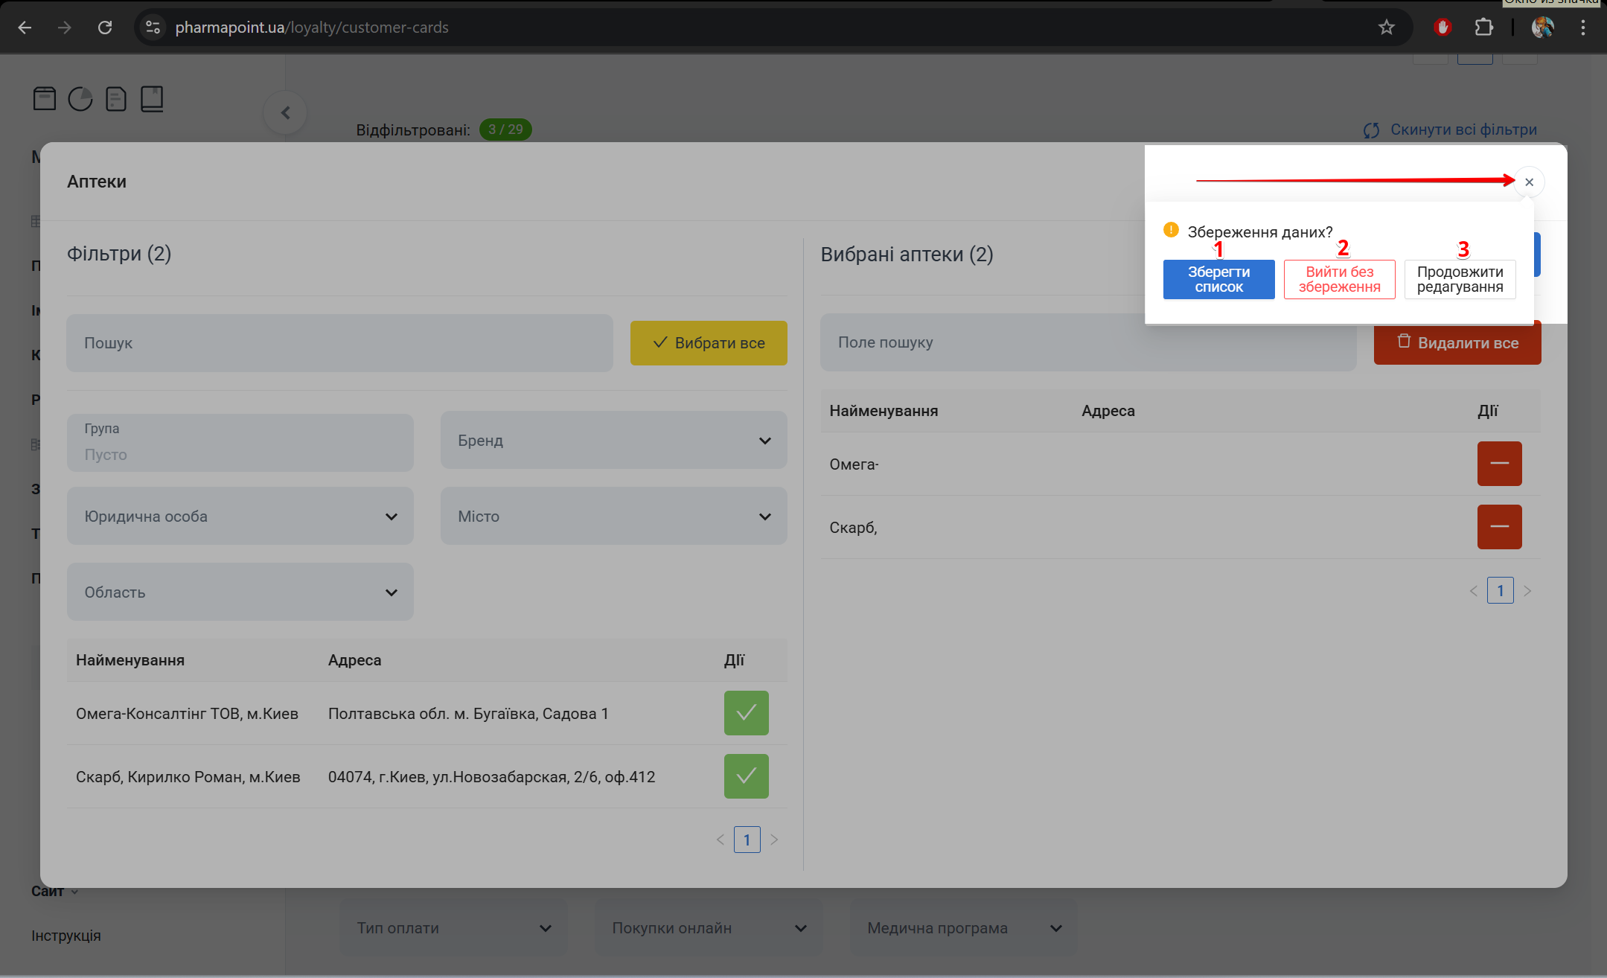This screenshot has height=978, width=1607.
Task: Click Вийти без збереження button
Action: click(1339, 279)
